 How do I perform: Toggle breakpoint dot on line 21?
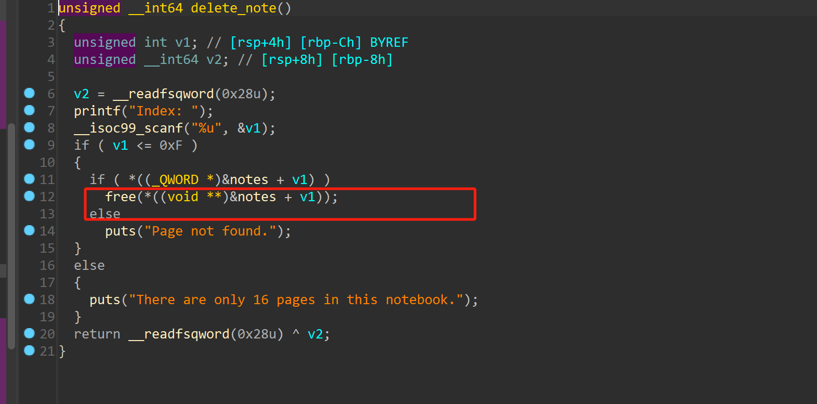[30, 350]
